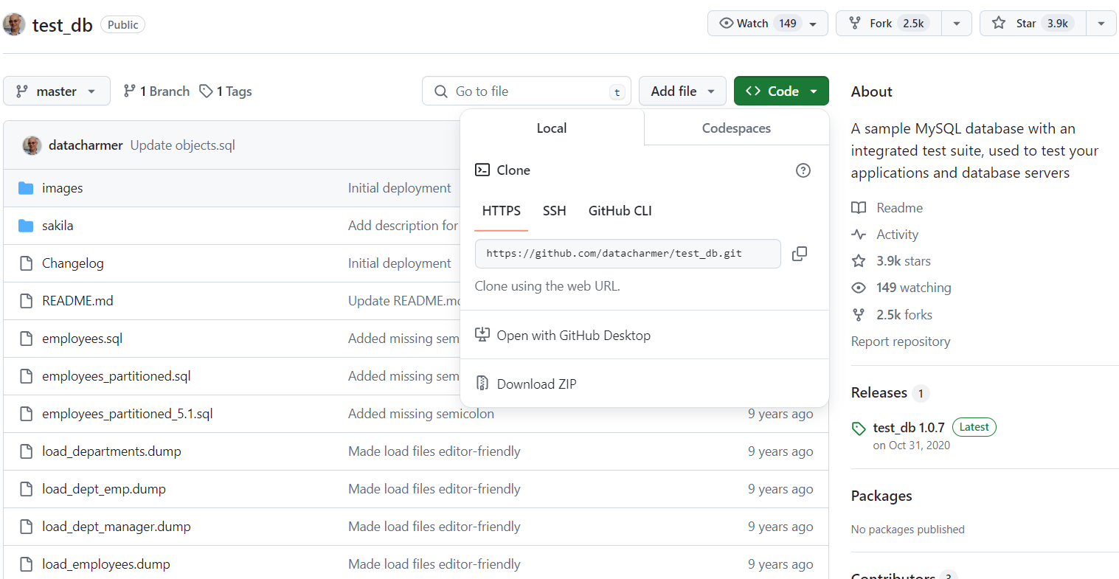
Task: View the 1 Branch link
Action: [x=156, y=91]
